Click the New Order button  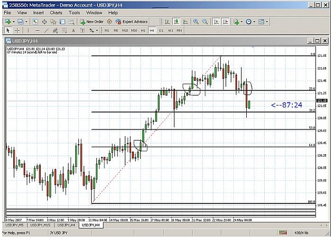click(92, 22)
